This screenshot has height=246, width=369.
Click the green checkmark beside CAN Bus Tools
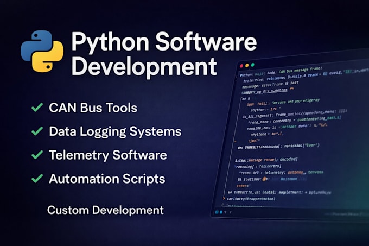pos(37,108)
